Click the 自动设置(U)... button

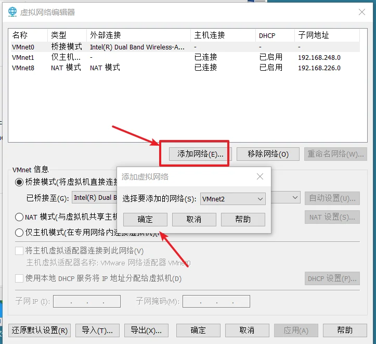tap(332, 198)
